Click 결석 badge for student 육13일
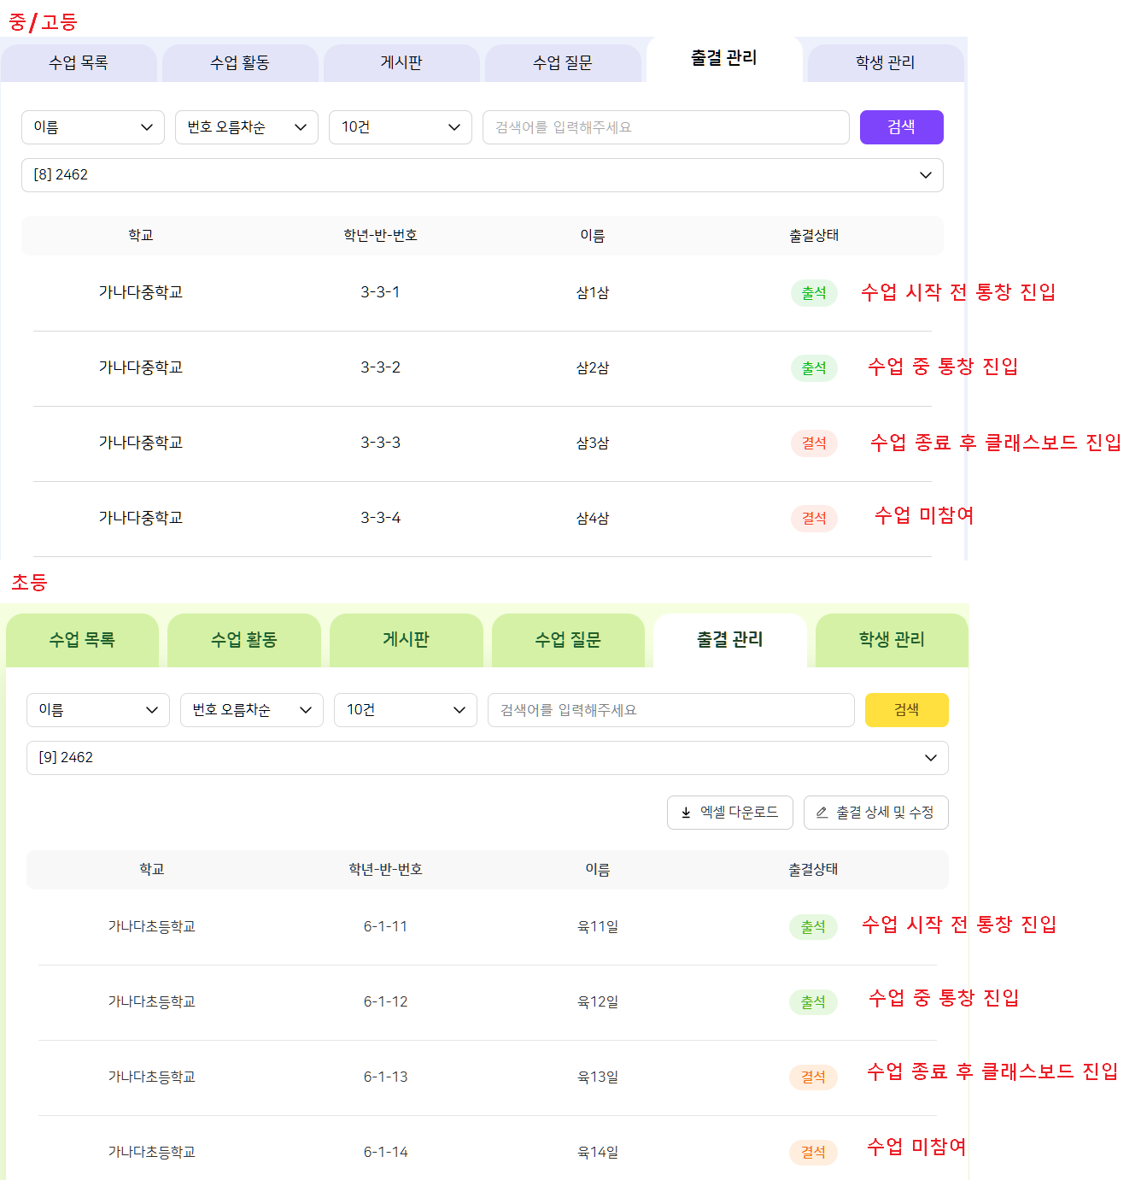Image resolution: width=1147 pixels, height=1186 pixels. click(813, 1077)
